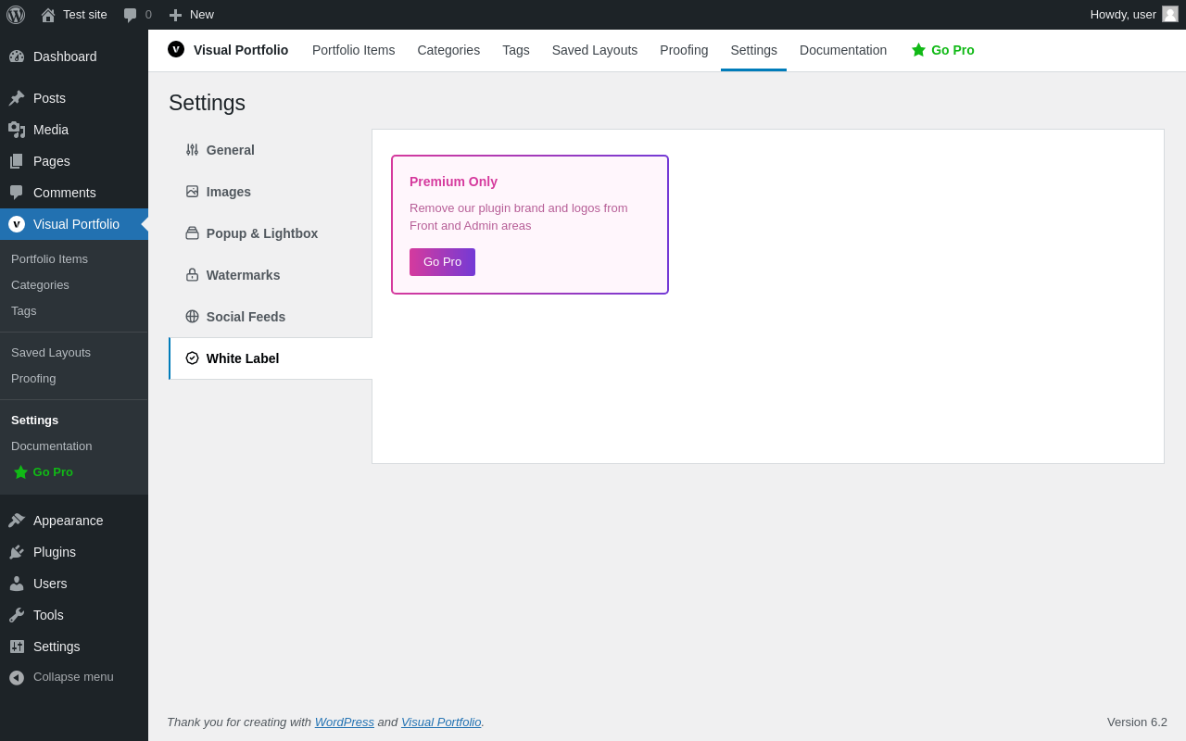The height and width of the screenshot is (741, 1186).
Task: Open Social Feeds settings tab
Action: pyautogui.click(x=246, y=317)
